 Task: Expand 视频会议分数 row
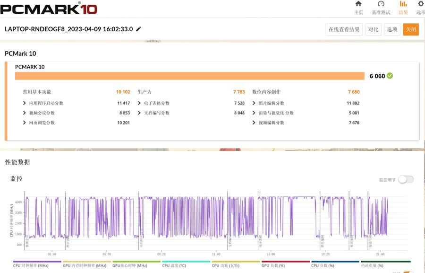(25, 113)
